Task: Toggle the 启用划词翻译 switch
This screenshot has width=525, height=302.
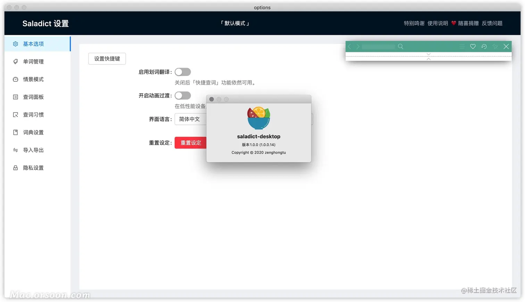Action: [x=183, y=72]
